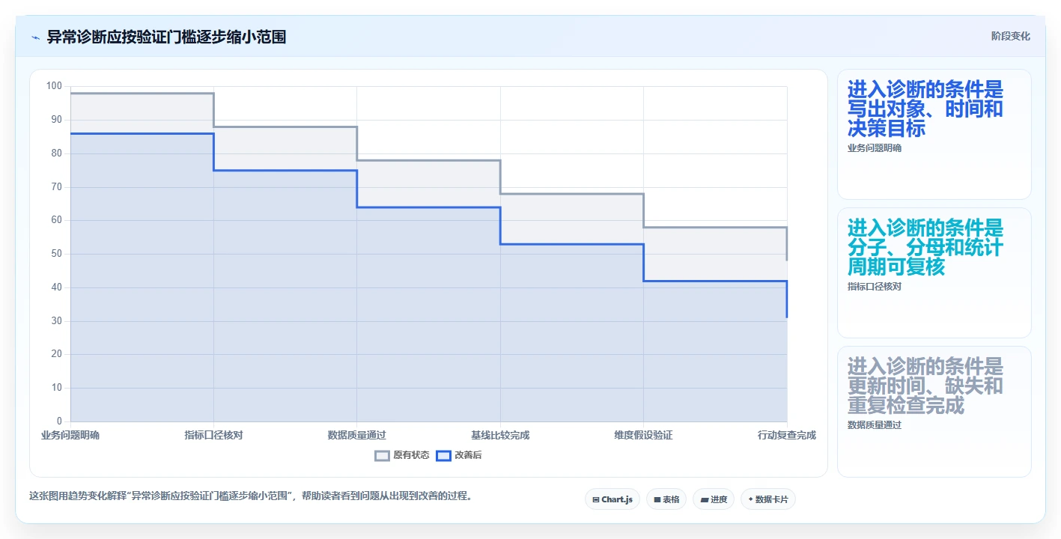Click the 原有状态 legend label
The image size is (1061, 539).
[411, 455]
